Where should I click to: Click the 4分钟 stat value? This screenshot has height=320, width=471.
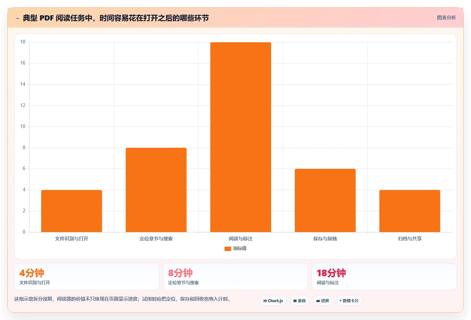click(x=32, y=273)
